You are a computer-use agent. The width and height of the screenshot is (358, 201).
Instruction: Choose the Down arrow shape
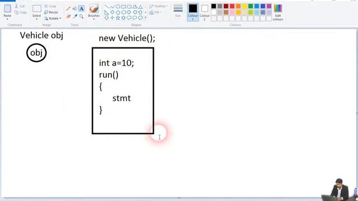[x=107, y=18]
